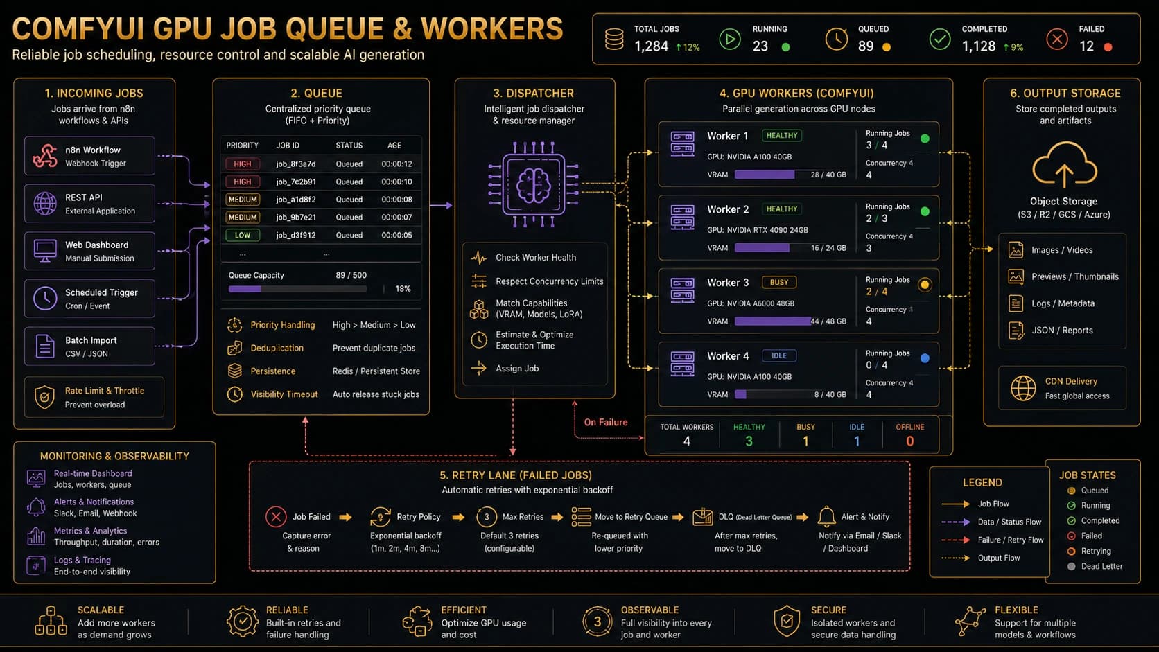1159x652 pixels.
Task: Click the Scheduled Trigger clock icon
Action: tap(45, 299)
